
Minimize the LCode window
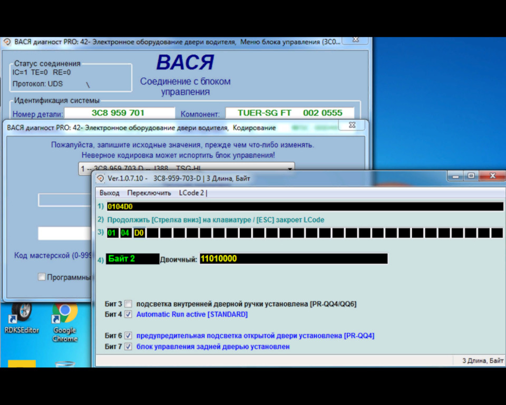tap(455, 176)
